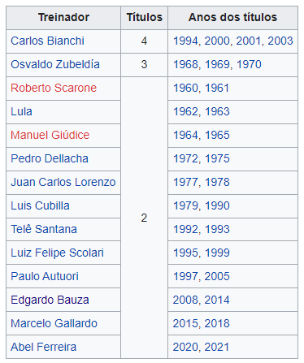
Task: Click the red Roberto Scarone link
Action: pyautogui.click(x=54, y=88)
